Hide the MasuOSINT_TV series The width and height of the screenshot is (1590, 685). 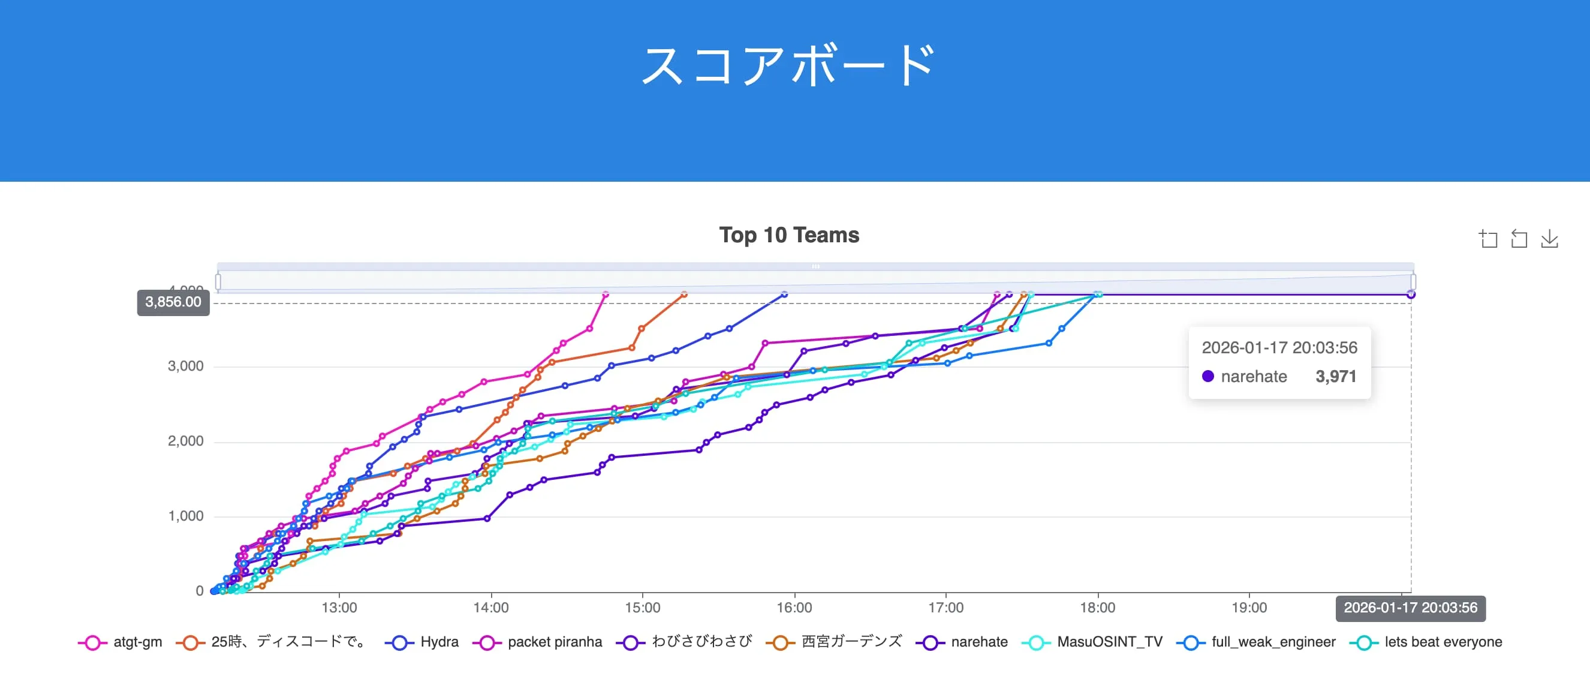point(1092,642)
